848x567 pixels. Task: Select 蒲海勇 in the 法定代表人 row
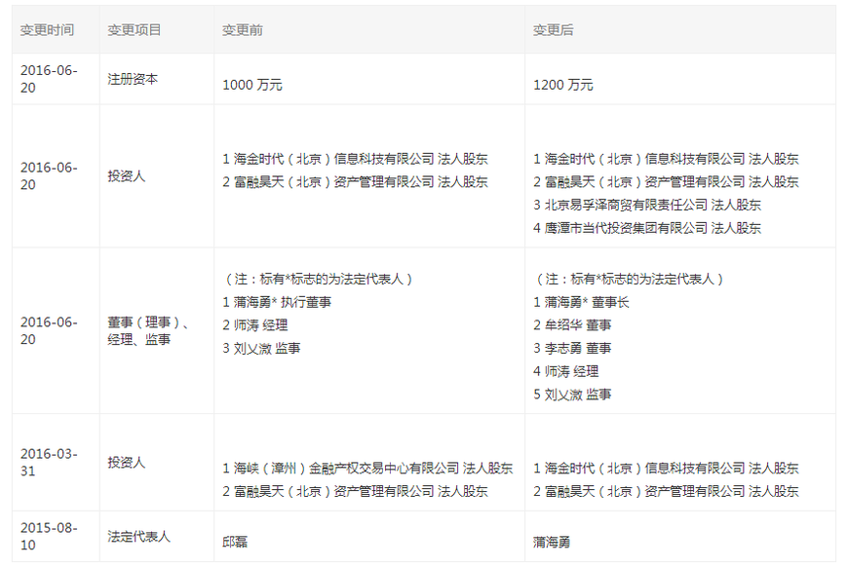point(552,542)
